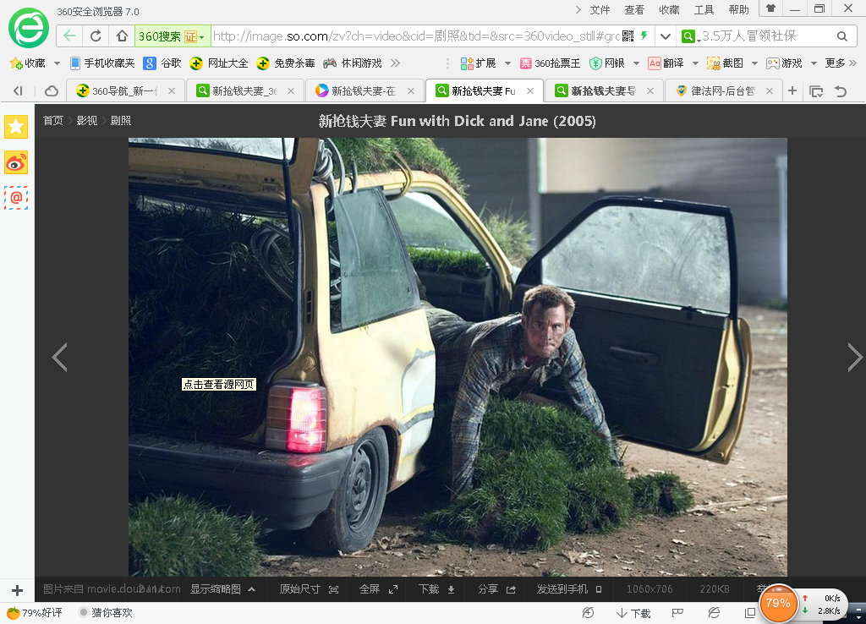866x624 pixels.
Task: Reload the page with refresh icon
Action: coord(96,36)
